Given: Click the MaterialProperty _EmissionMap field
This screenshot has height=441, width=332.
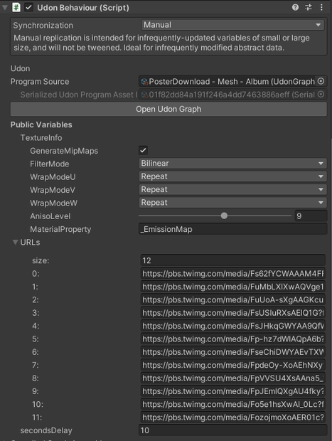Looking at the screenshot, I should 232,229.
